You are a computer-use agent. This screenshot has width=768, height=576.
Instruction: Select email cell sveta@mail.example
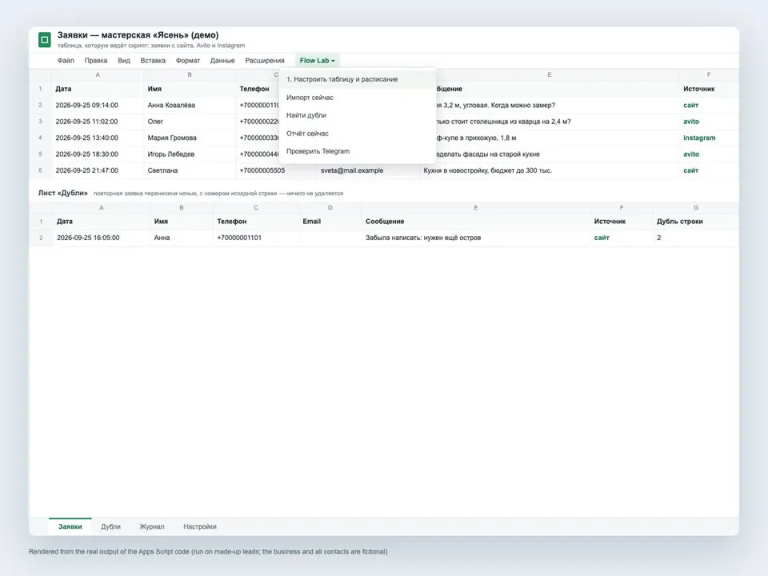click(x=368, y=170)
